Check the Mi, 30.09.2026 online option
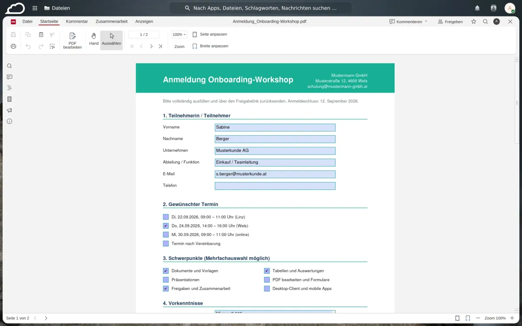Screen dimensions: 522x326 click(x=166, y=235)
